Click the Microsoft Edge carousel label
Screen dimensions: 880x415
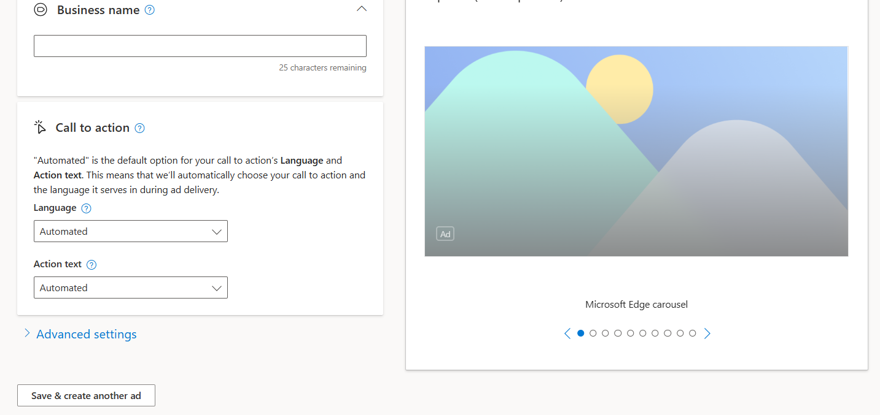coord(636,304)
